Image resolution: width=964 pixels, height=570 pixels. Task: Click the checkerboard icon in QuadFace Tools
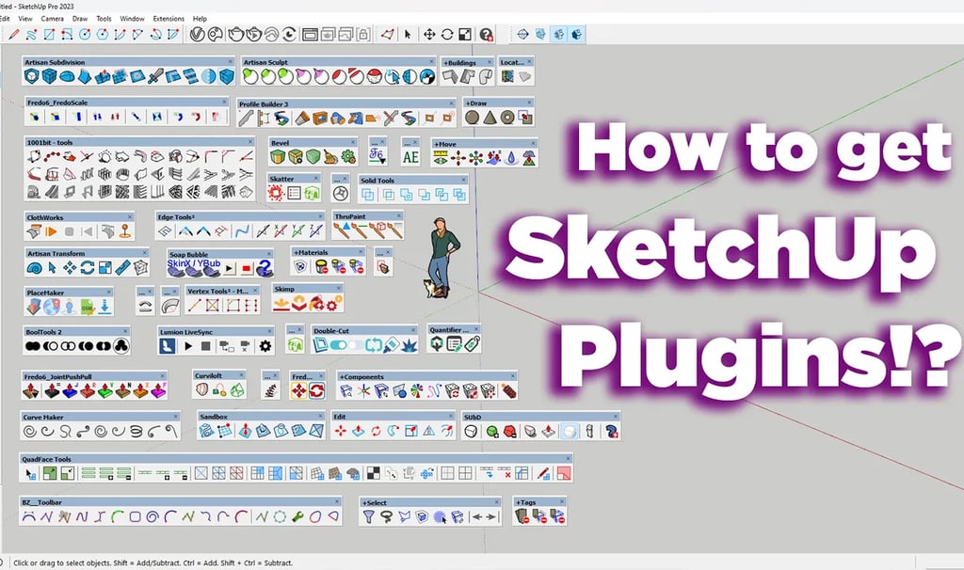[x=373, y=473]
